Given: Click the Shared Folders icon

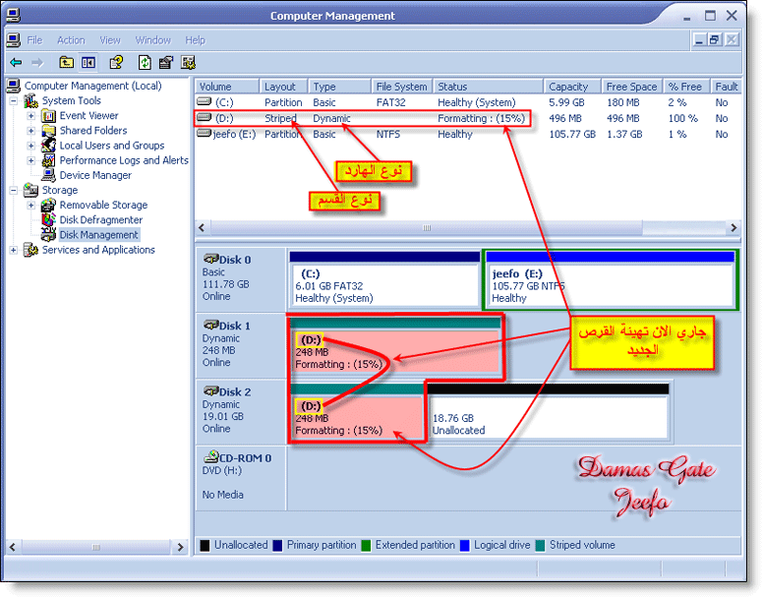Looking at the screenshot, I should 48,131.
